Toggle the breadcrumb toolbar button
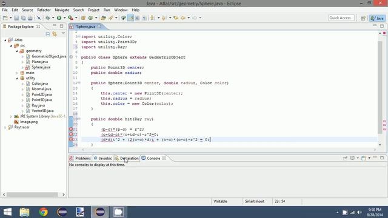This screenshot has width=388, height=218. click(123, 18)
